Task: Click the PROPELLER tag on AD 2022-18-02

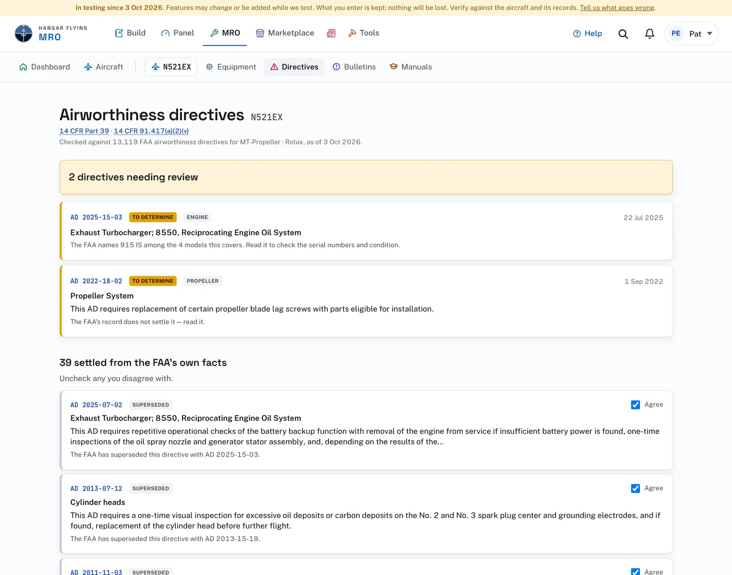Action: (x=202, y=281)
